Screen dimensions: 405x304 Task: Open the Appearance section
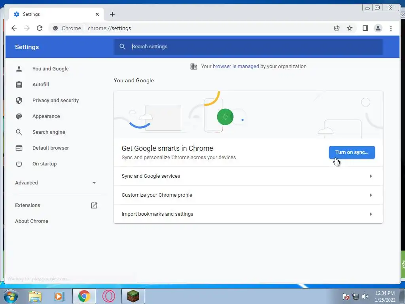(x=46, y=116)
